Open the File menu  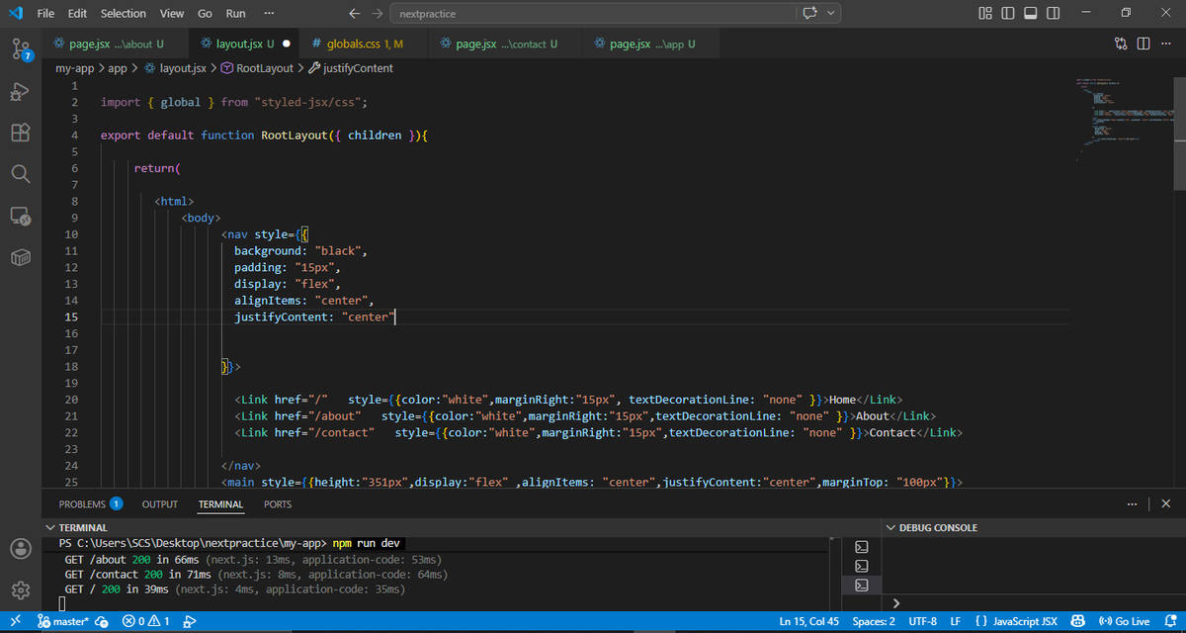click(x=45, y=14)
